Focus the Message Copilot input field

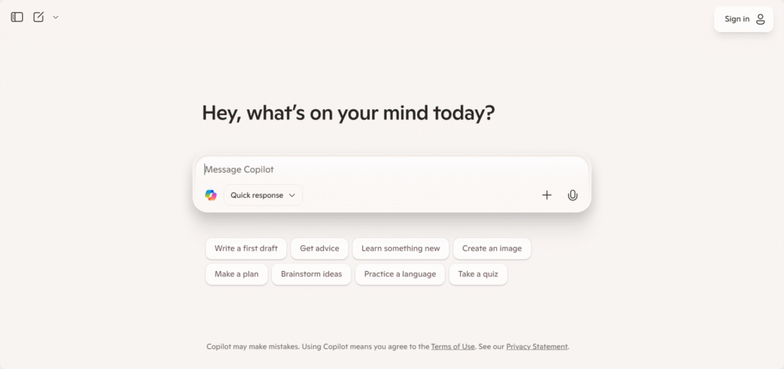[391, 170]
